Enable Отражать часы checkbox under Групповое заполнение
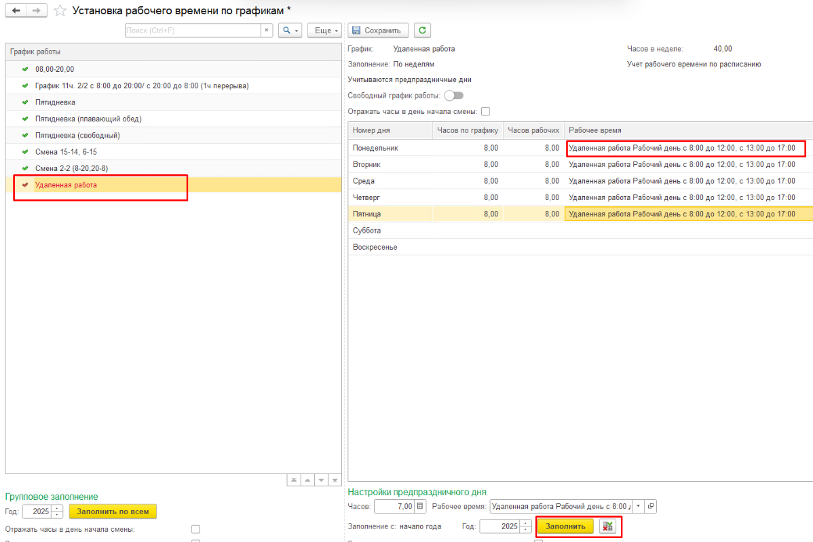This screenshot has width=813, height=542. [x=195, y=529]
